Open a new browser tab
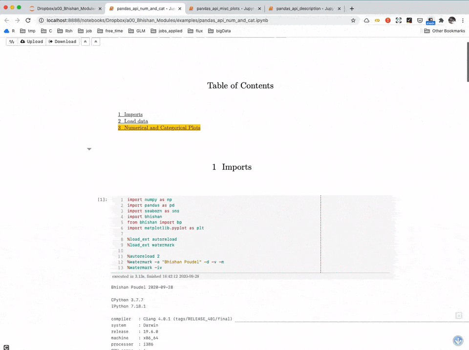The width and height of the screenshot is (469, 350). pos(352,9)
